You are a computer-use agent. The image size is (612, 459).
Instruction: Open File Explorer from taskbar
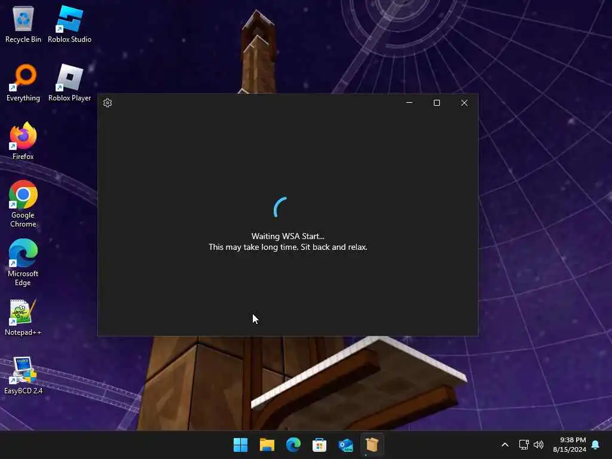coord(267,445)
